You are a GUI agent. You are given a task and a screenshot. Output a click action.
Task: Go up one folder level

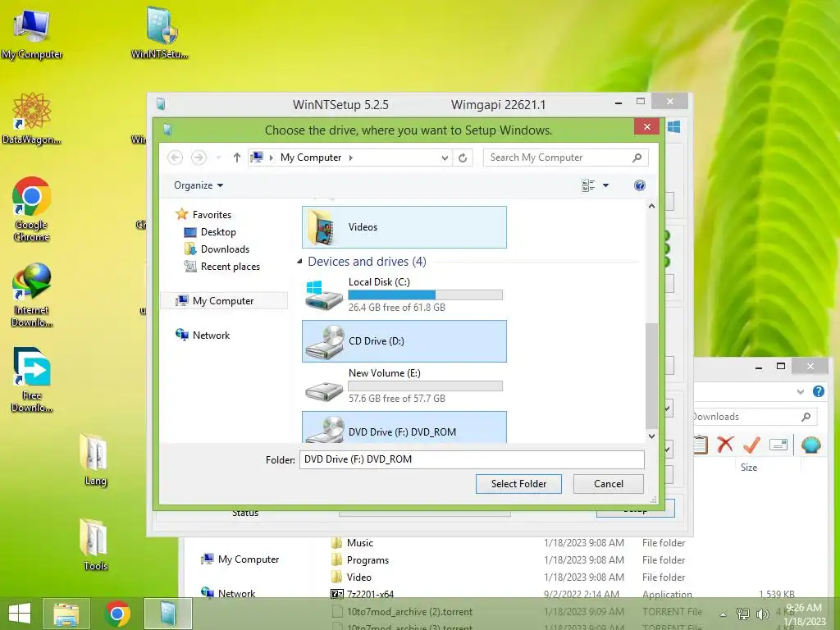point(237,157)
